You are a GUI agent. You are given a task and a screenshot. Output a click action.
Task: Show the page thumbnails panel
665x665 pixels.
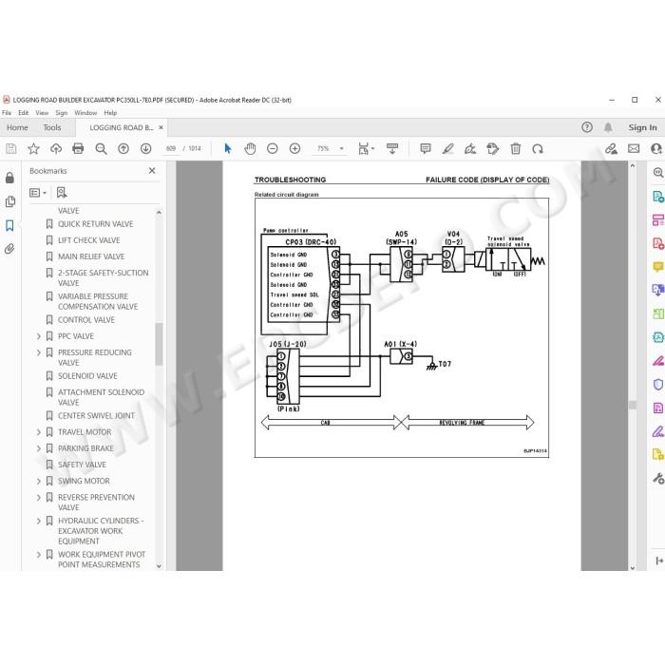9,201
